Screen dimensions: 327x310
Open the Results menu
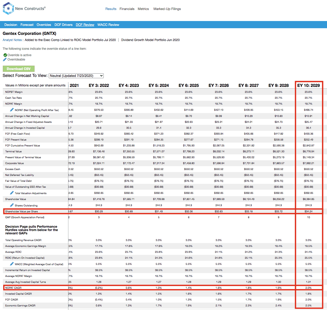111,9
